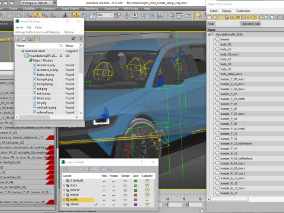
Task: Select the Select and Scale tool
Action: [x=92, y=15]
